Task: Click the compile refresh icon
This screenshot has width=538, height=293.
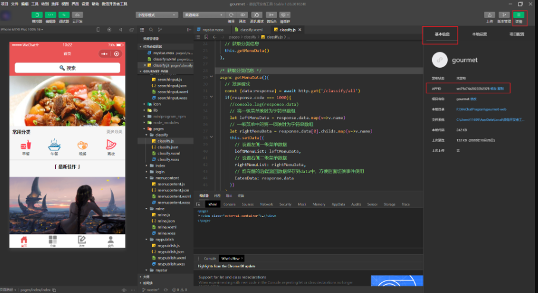Action: pyautogui.click(x=231, y=15)
